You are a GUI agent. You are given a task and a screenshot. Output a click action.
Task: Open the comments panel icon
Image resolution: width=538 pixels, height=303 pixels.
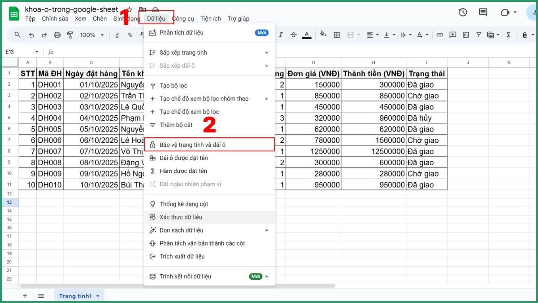tap(483, 13)
